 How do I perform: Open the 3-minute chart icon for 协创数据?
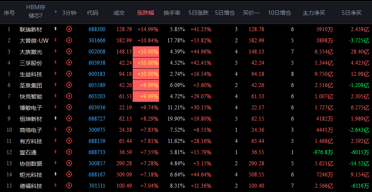point(69,163)
